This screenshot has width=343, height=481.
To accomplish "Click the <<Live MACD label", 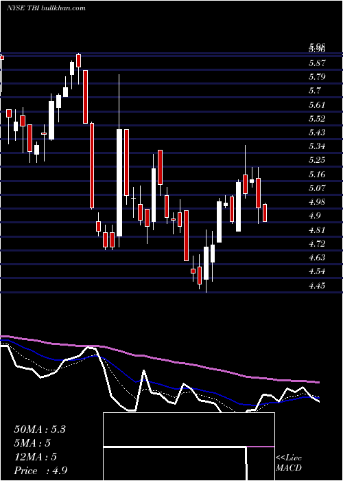I will (x=289, y=463).
